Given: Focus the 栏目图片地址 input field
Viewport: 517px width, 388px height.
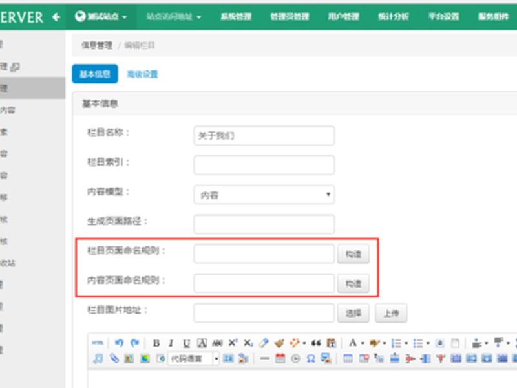Looking at the screenshot, I should click(x=264, y=313).
